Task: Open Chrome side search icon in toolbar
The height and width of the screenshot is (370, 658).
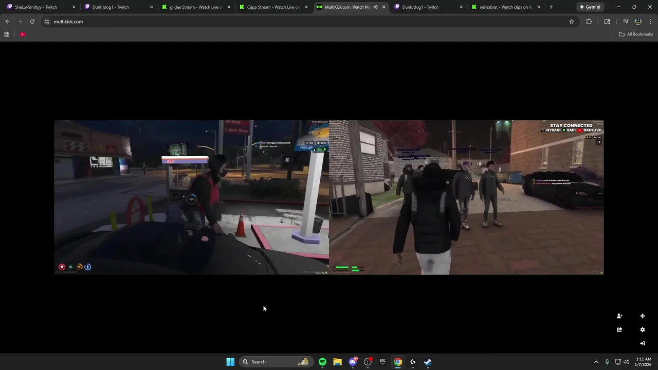Action: tap(607, 22)
